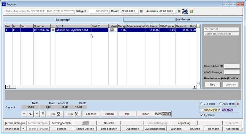Open long text icon in L.-Text cell
The width and height of the screenshot is (246, 134).
(x=113, y=30)
